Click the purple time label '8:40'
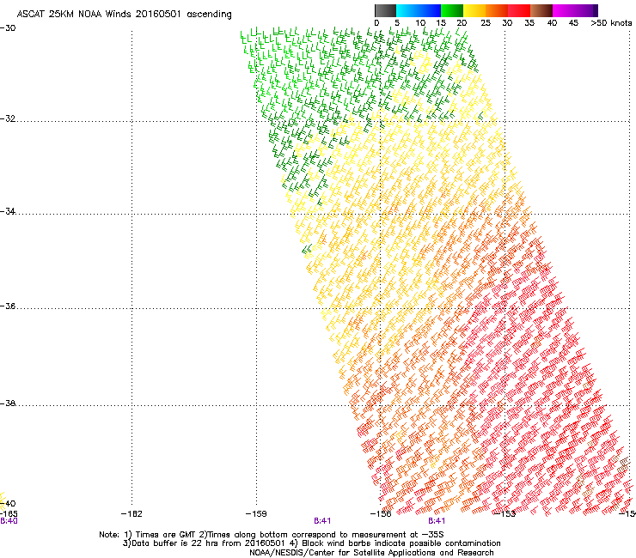 [x=9, y=521]
